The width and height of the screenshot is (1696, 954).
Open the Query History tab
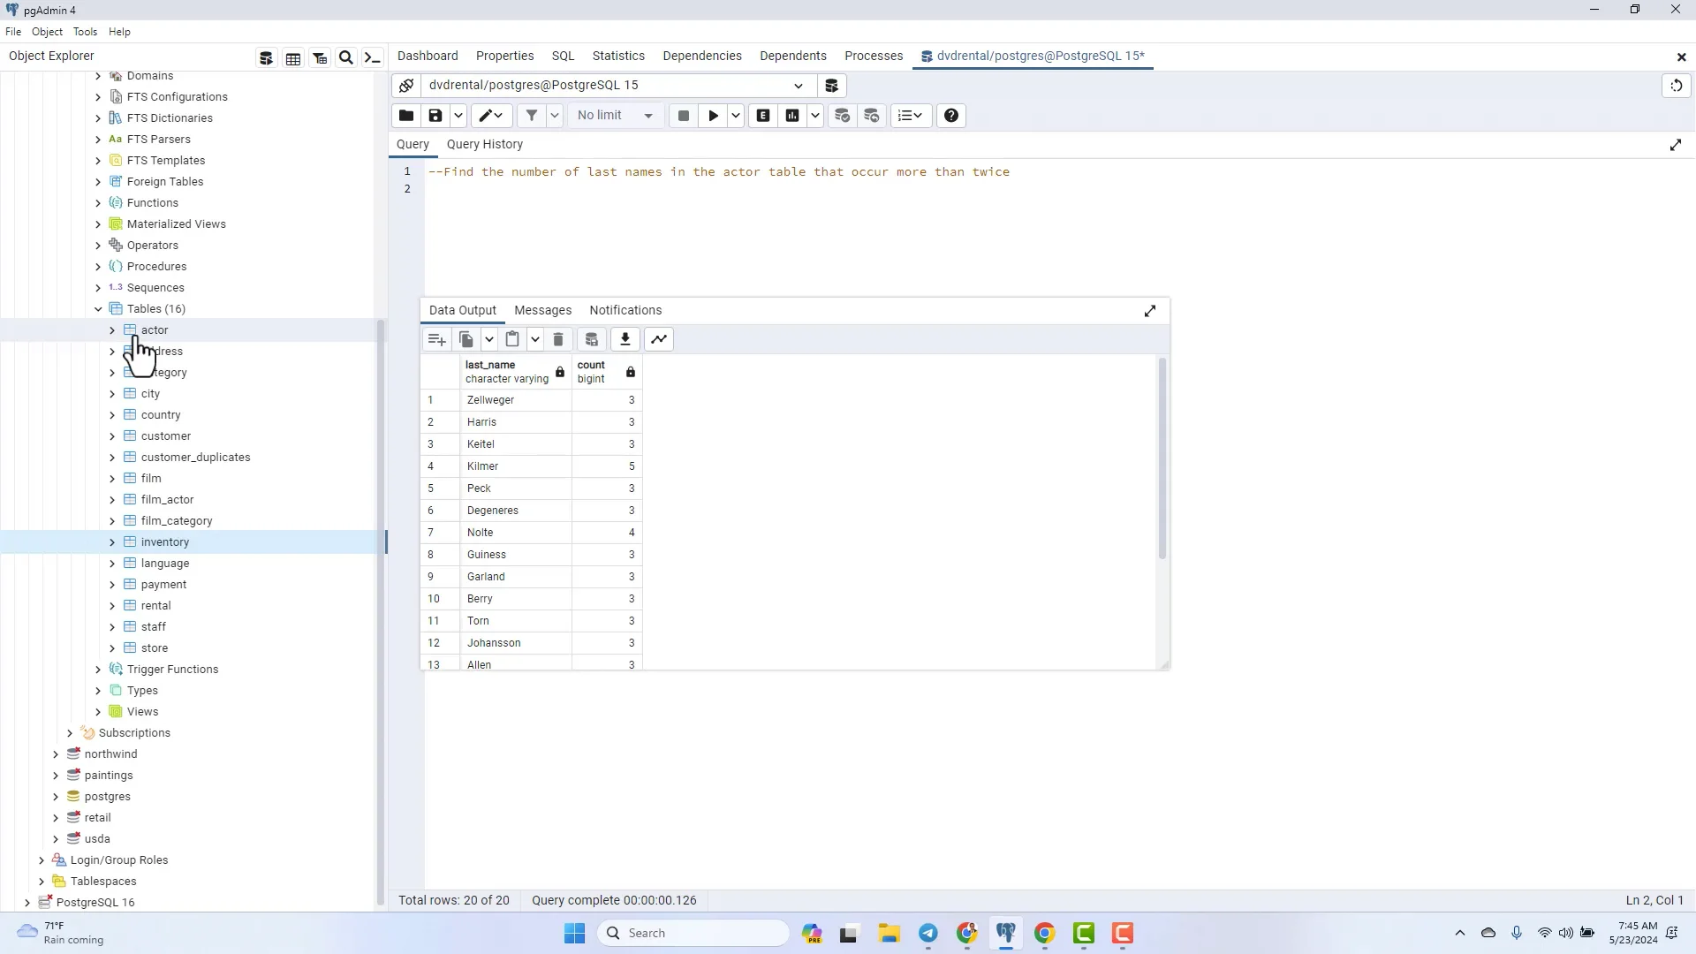pos(484,144)
